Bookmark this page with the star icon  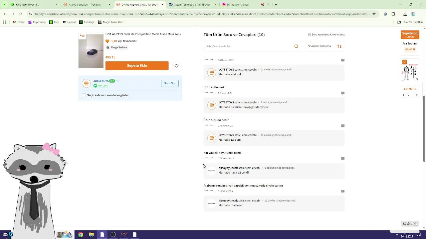click(x=374, y=14)
